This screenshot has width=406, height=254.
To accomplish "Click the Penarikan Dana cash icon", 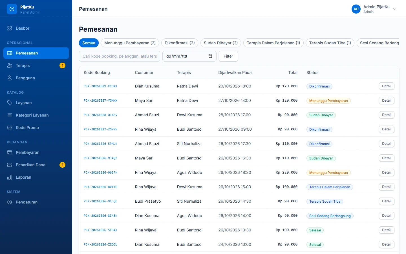I will [10, 165].
